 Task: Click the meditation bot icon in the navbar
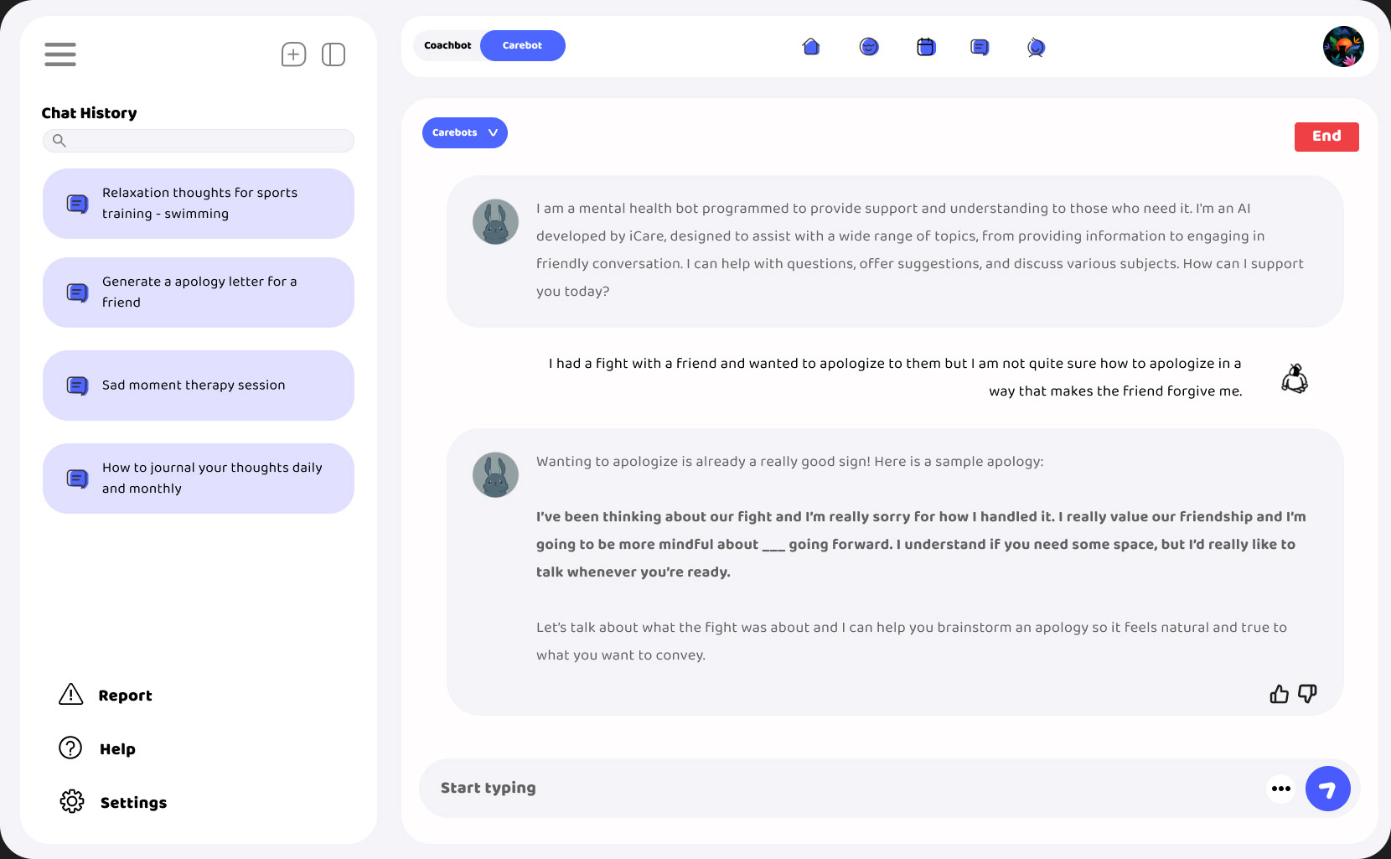tap(1036, 47)
